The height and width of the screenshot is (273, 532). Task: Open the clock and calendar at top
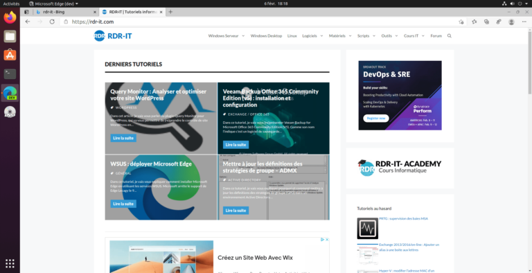276,3
